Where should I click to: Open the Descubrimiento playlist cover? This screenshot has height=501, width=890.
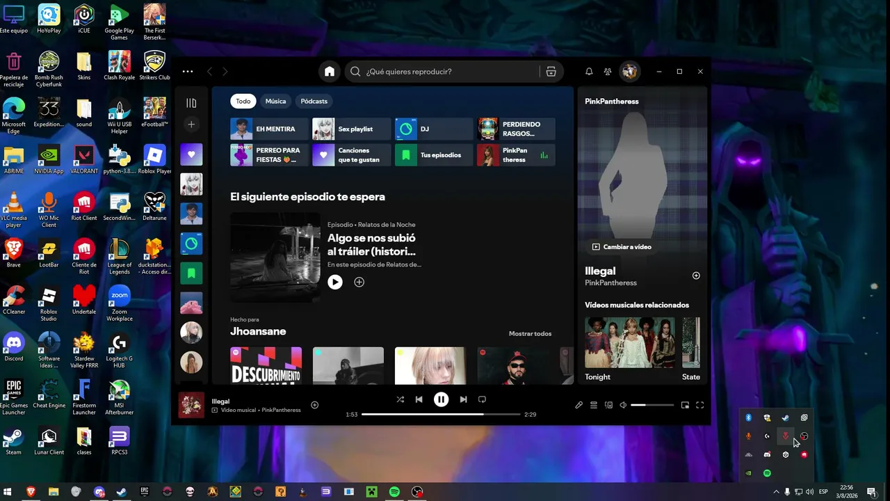266,366
